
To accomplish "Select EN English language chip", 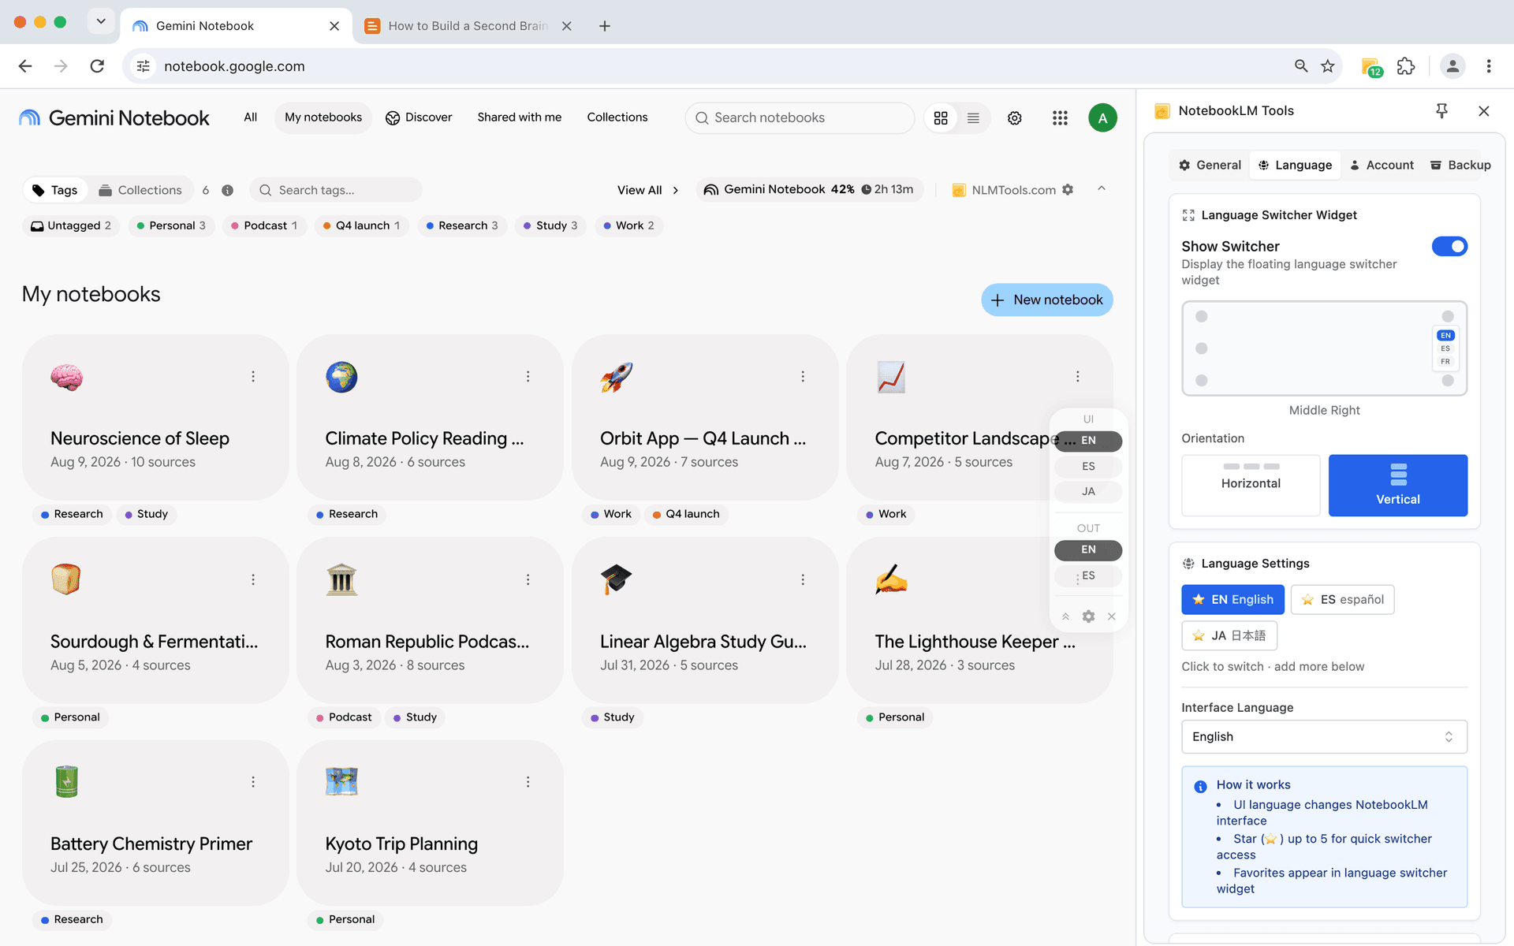I will click(x=1232, y=600).
